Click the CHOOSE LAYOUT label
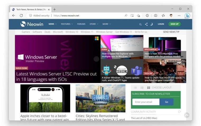The width and height of the screenshot is (201, 126). click(162, 88)
